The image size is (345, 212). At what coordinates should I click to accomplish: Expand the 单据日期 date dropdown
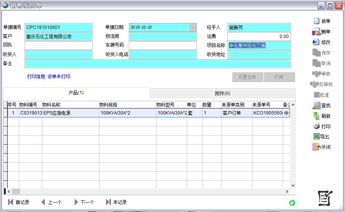click(x=193, y=27)
